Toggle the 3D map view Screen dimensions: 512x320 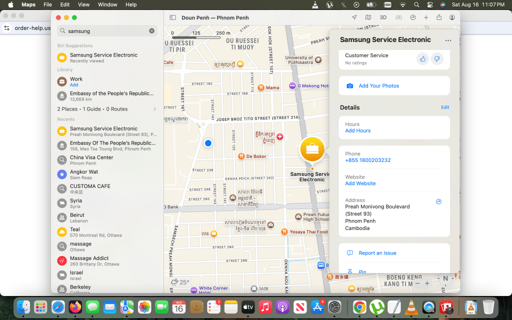click(383, 17)
